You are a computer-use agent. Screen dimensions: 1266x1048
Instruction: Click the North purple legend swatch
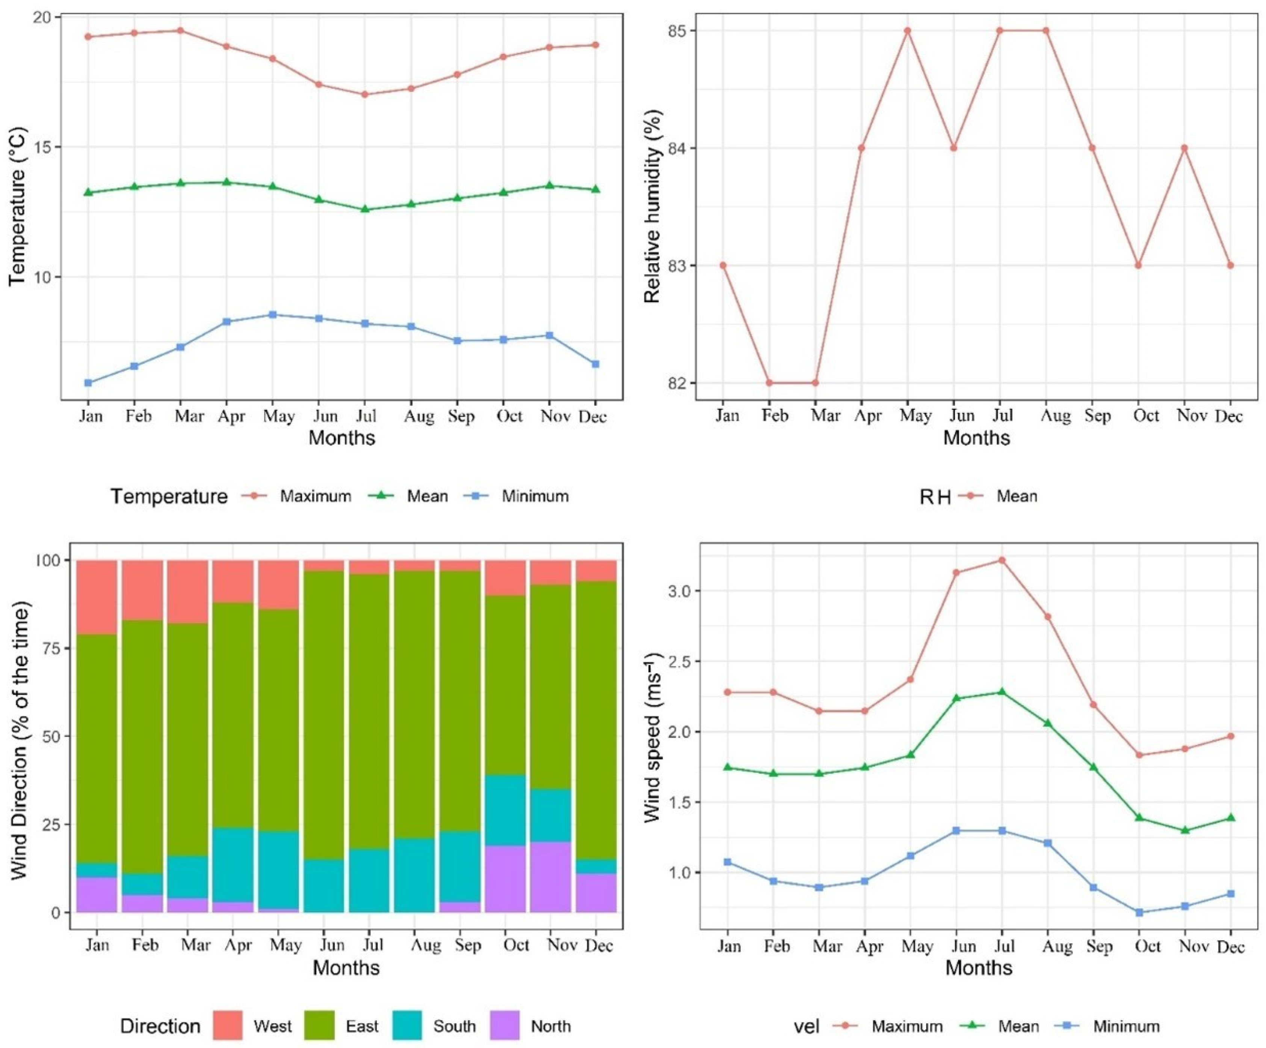tap(505, 1026)
